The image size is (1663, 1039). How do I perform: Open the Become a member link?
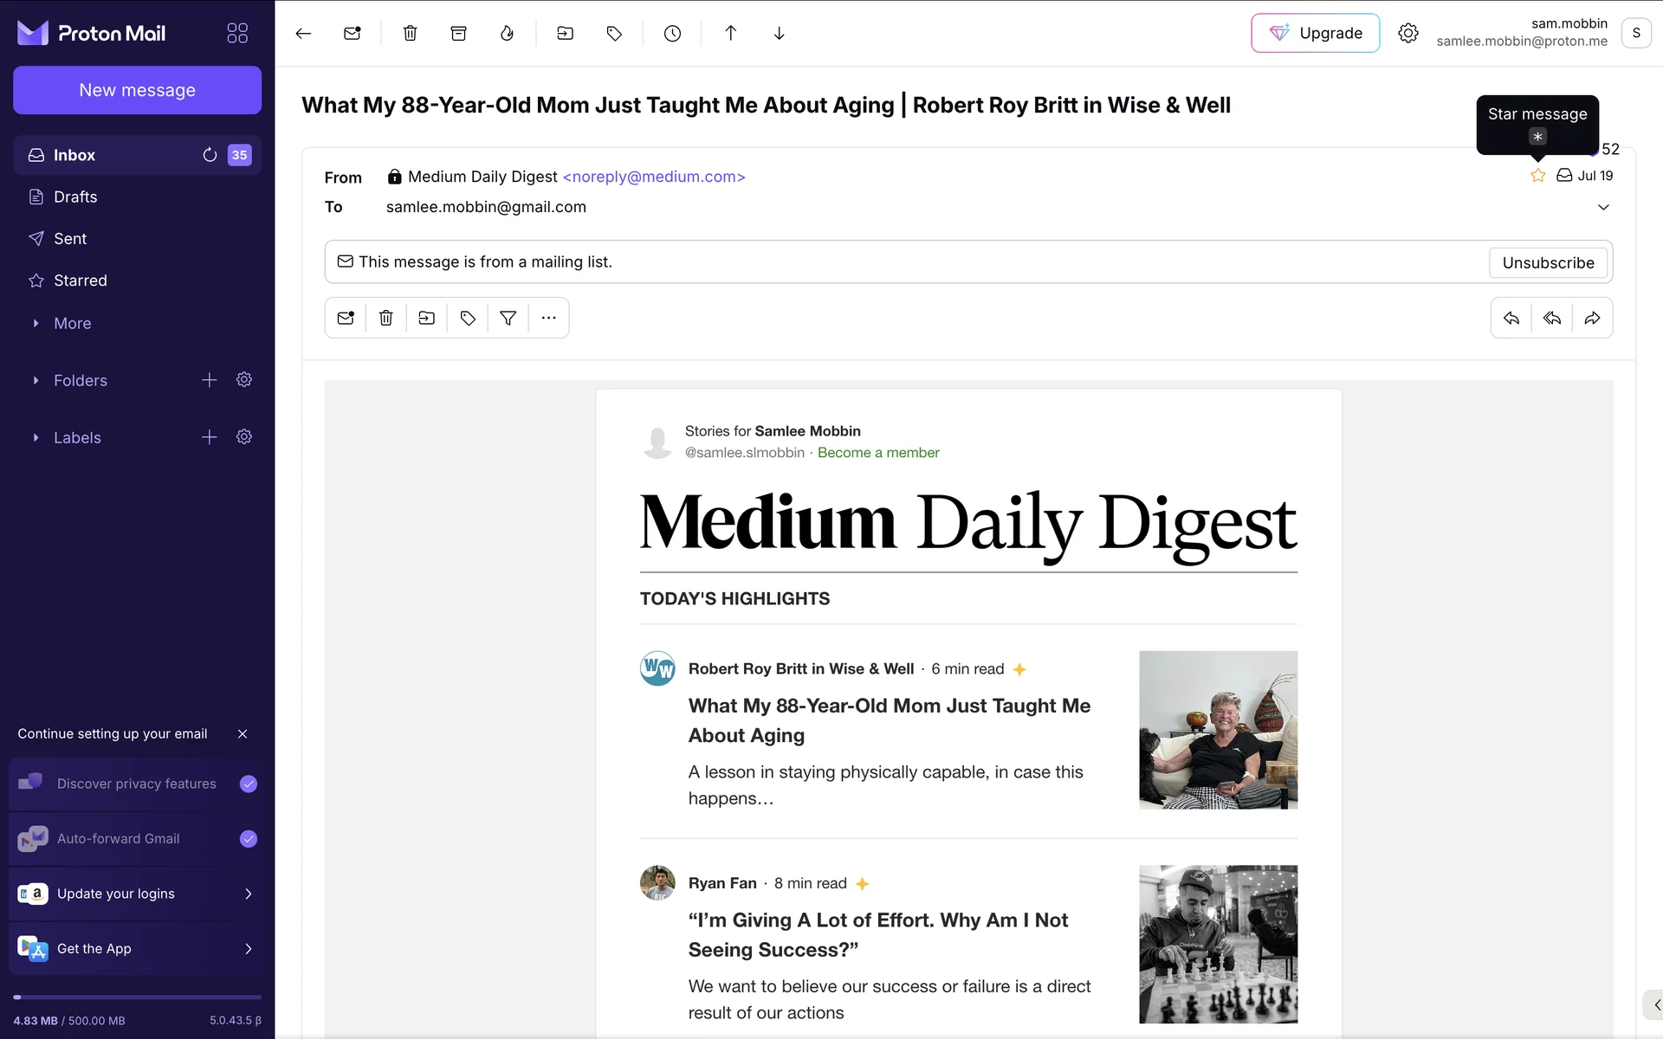877,453
